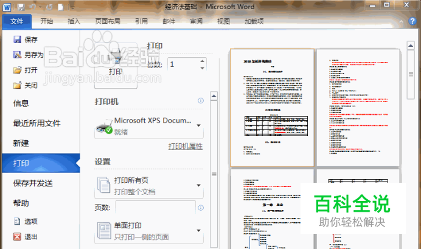Click the 关闭 (Close) item in the sidebar
421x249 pixels.
click(26, 86)
